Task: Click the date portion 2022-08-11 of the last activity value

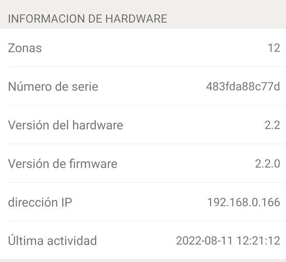Action: click(205, 241)
